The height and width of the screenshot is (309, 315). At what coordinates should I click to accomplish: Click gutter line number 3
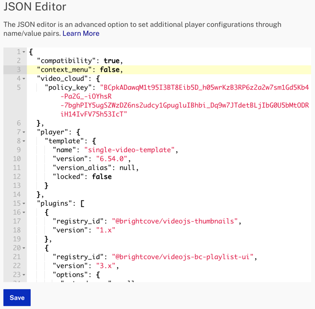[19, 70]
